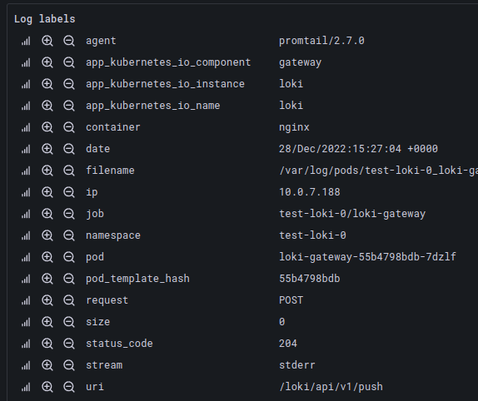478x401 pixels.
Task: Filter out the filename value
Action: point(69,171)
